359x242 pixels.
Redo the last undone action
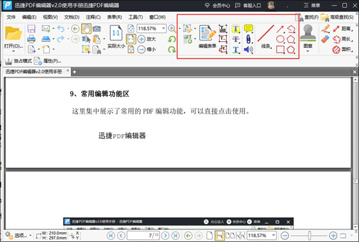(x=61, y=39)
